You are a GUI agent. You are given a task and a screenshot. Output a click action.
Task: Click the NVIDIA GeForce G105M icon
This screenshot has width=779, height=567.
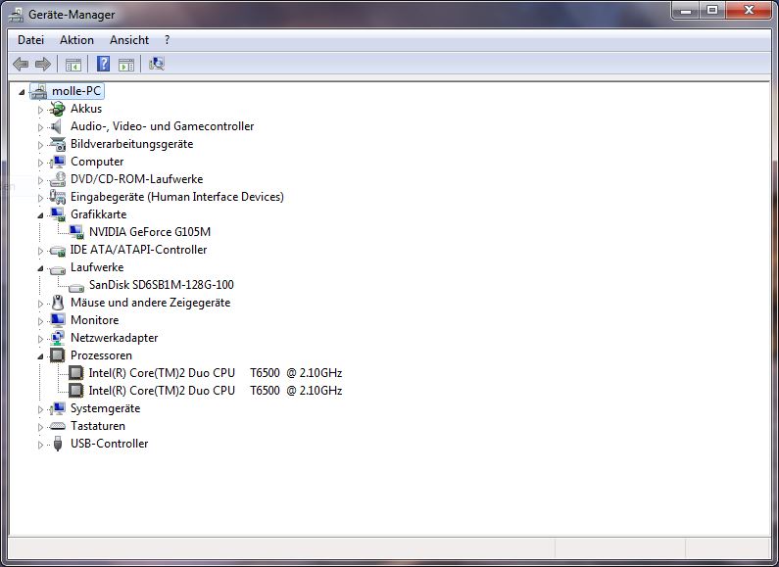tap(76, 232)
